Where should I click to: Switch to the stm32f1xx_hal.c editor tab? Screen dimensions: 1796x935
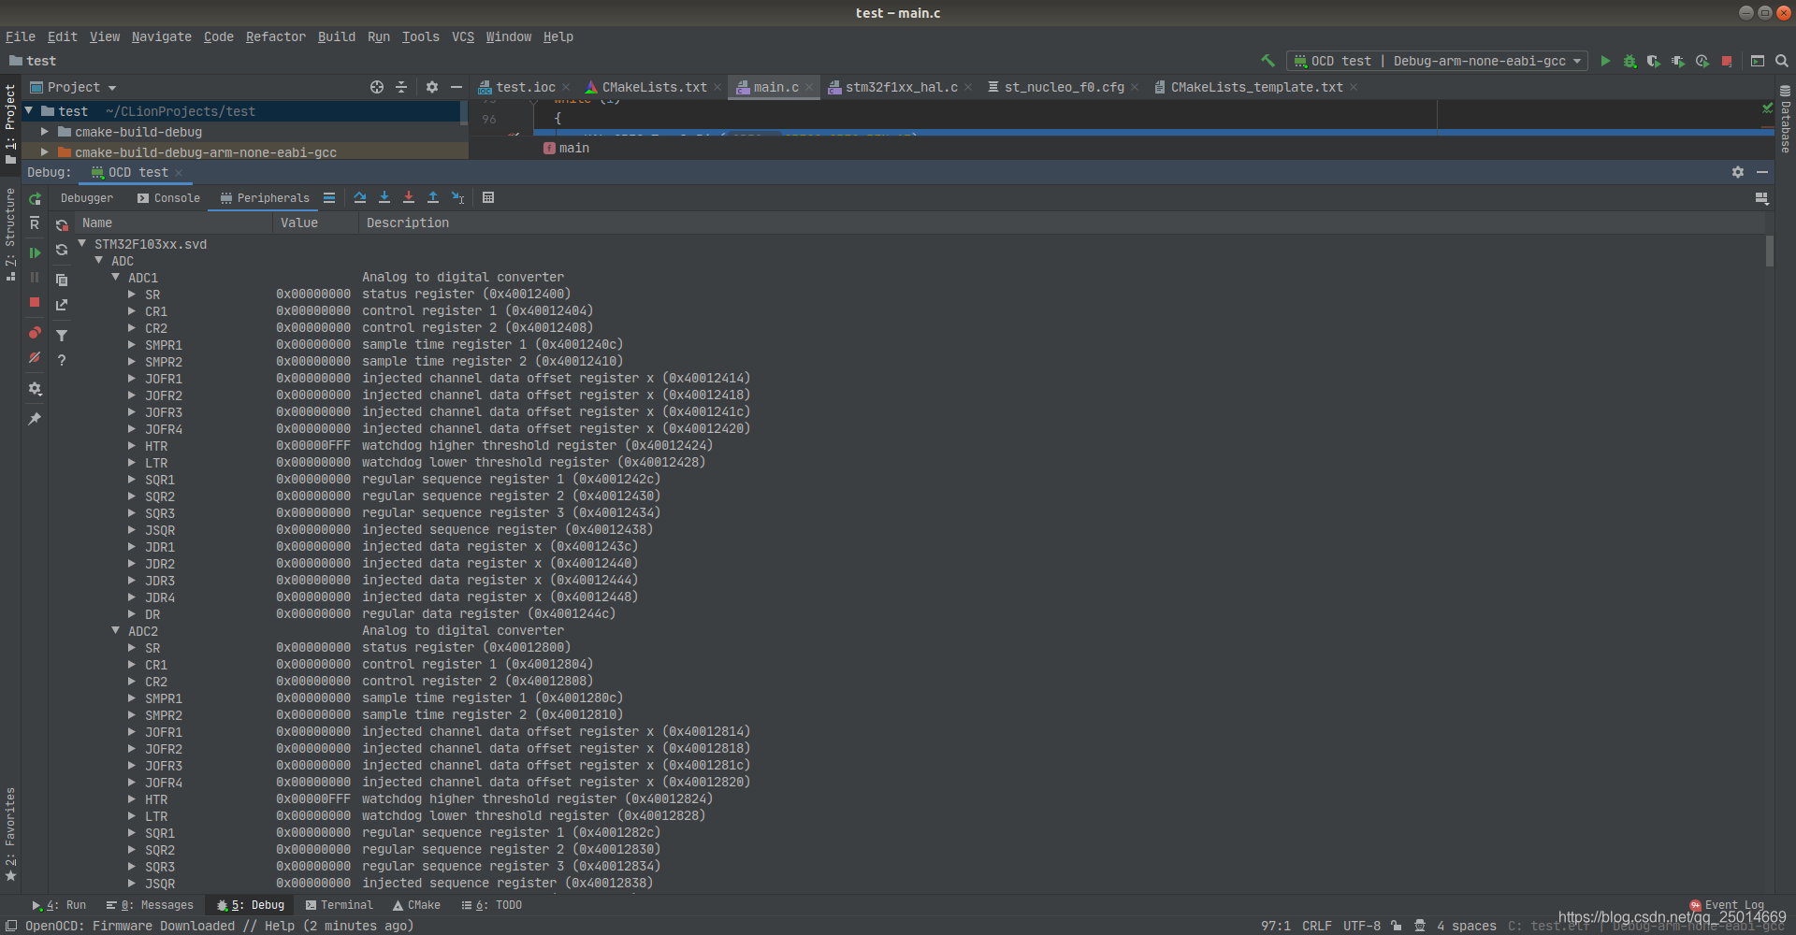click(898, 87)
